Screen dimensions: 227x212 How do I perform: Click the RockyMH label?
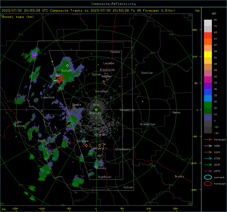[x=67, y=71]
